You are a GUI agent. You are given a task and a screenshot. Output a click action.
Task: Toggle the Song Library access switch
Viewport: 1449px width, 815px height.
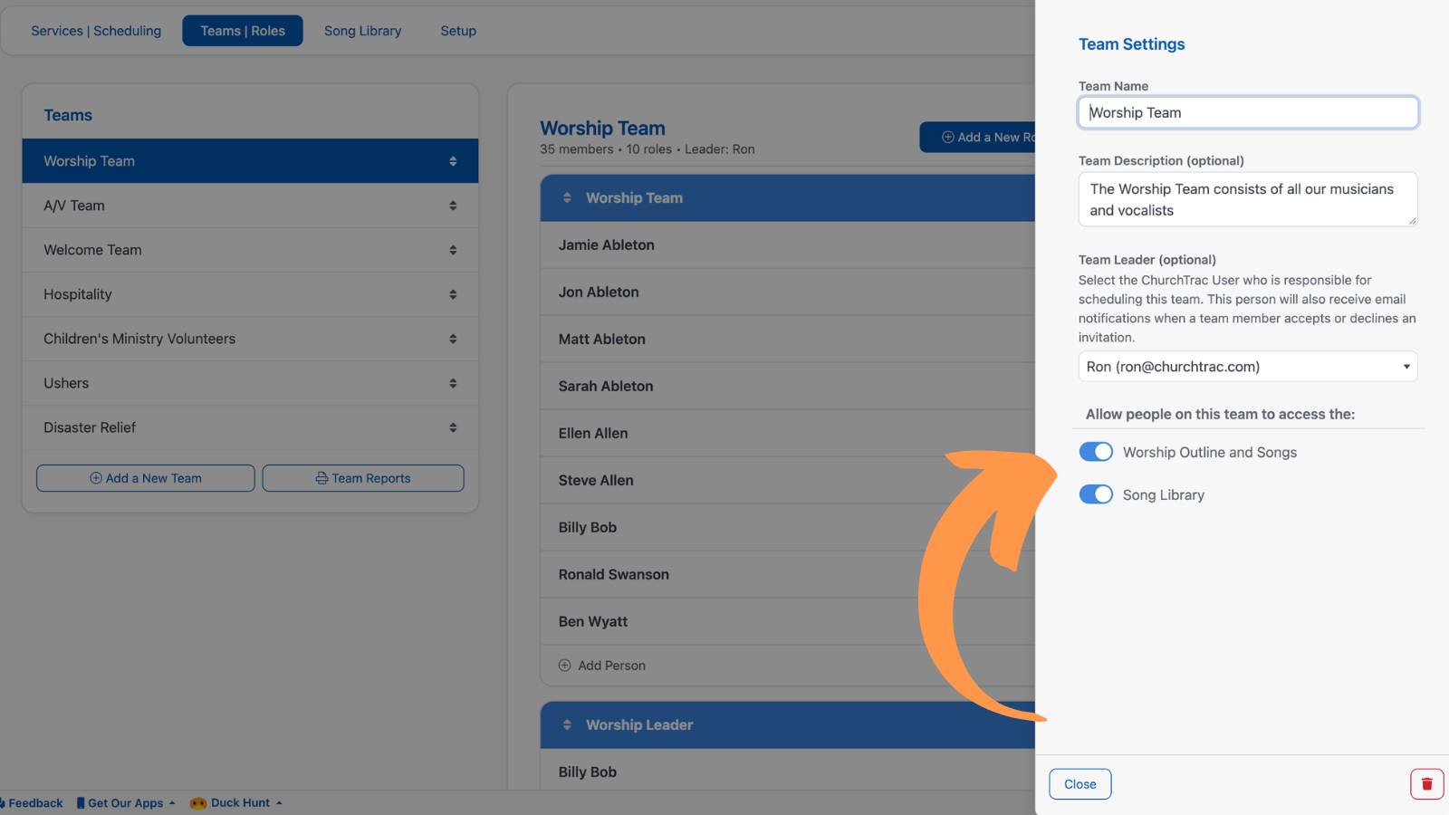(1096, 494)
